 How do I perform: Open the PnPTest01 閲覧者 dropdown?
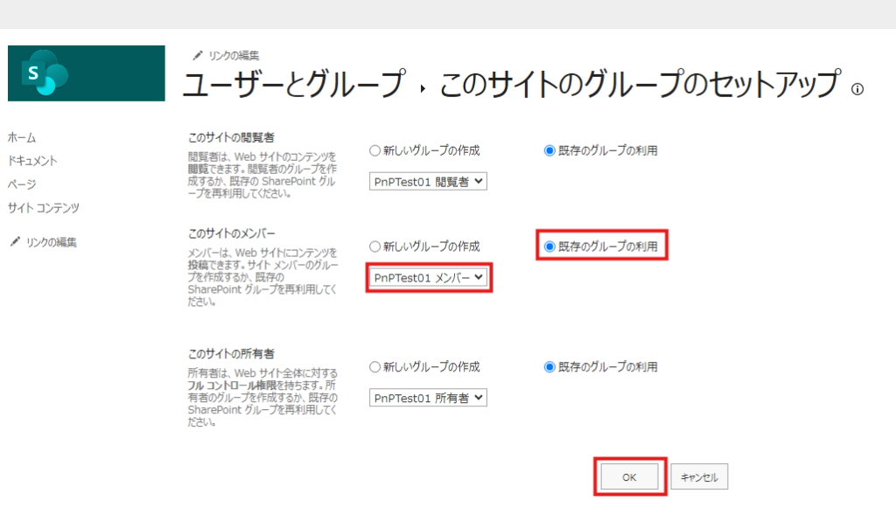[x=427, y=182]
